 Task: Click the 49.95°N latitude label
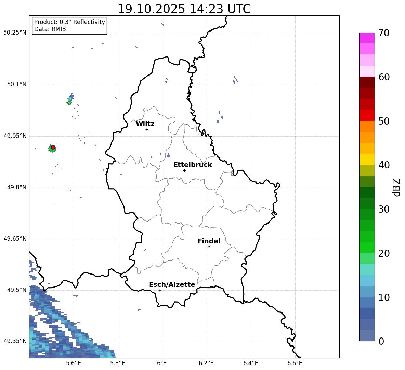[x=15, y=136]
